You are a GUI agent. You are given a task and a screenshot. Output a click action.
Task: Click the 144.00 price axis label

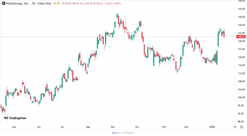click(x=241, y=9)
